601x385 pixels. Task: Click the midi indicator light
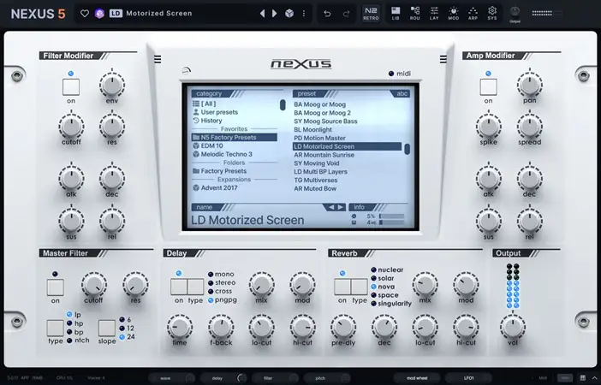(391, 74)
